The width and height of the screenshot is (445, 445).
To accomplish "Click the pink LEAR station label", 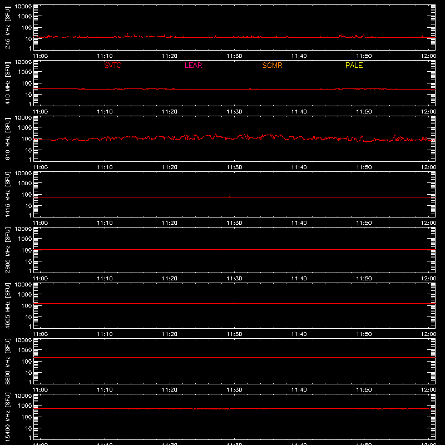I will point(193,65).
